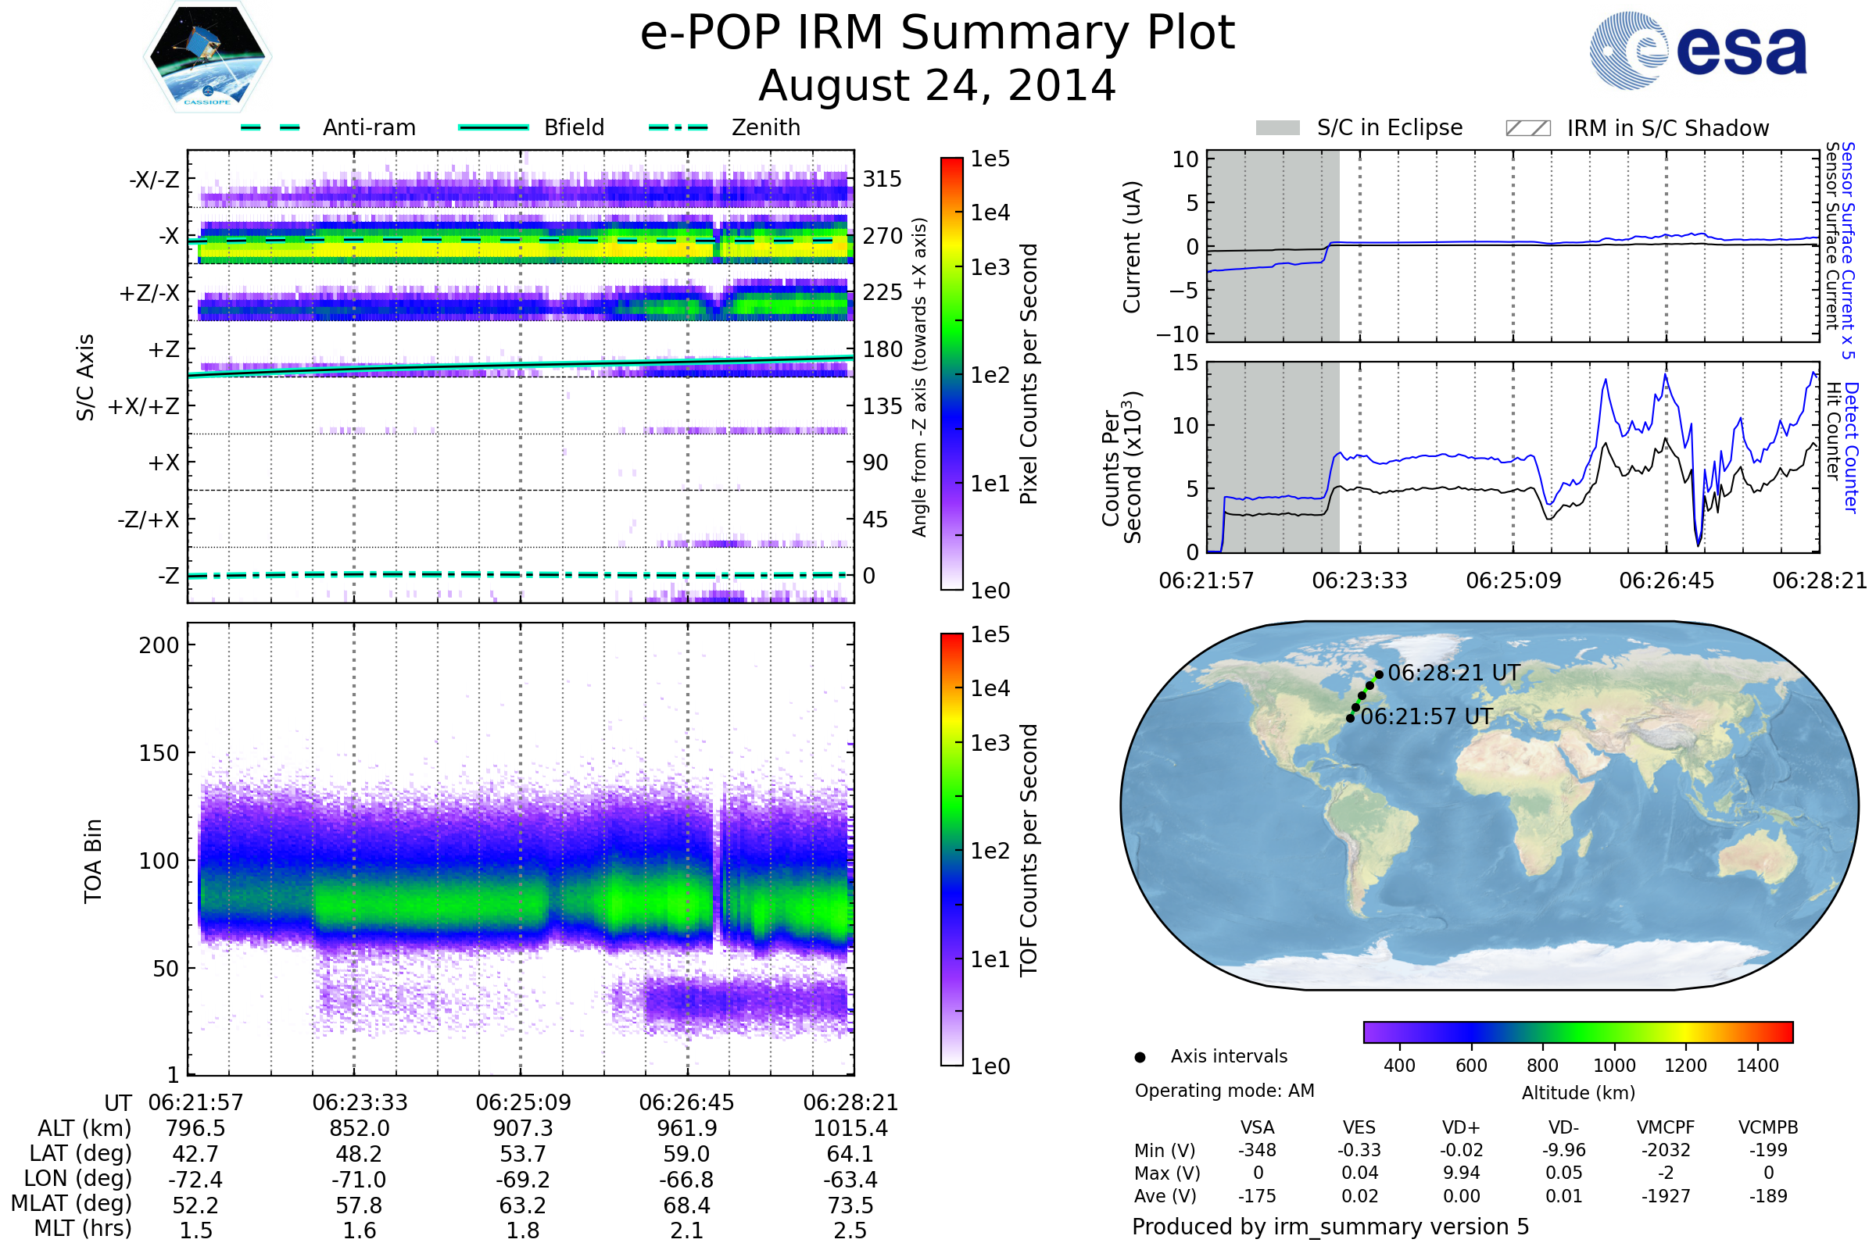Click the e-POP IRM Summary Plot title
The height and width of the screenshot is (1250, 1876).
[937, 34]
